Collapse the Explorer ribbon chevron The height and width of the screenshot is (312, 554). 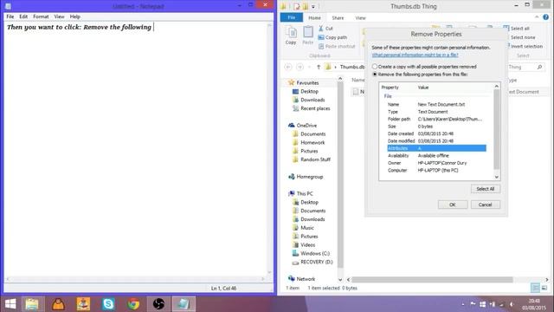pyautogui.click(x=537, y=17)
